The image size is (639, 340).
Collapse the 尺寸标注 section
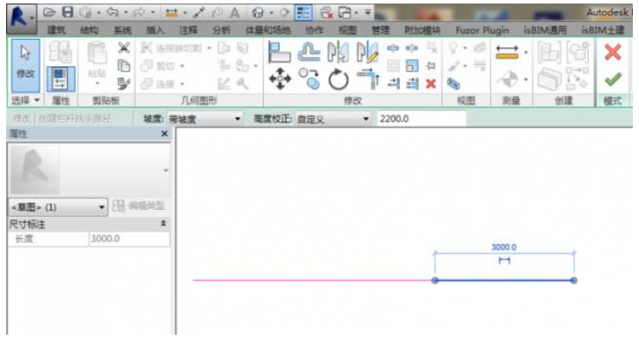click(163, 224)
